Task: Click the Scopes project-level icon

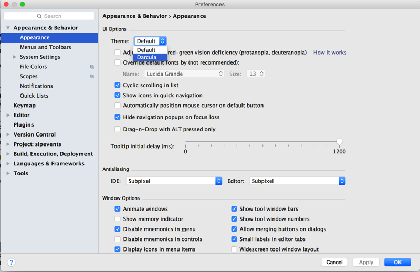Action: click(92, 77)
